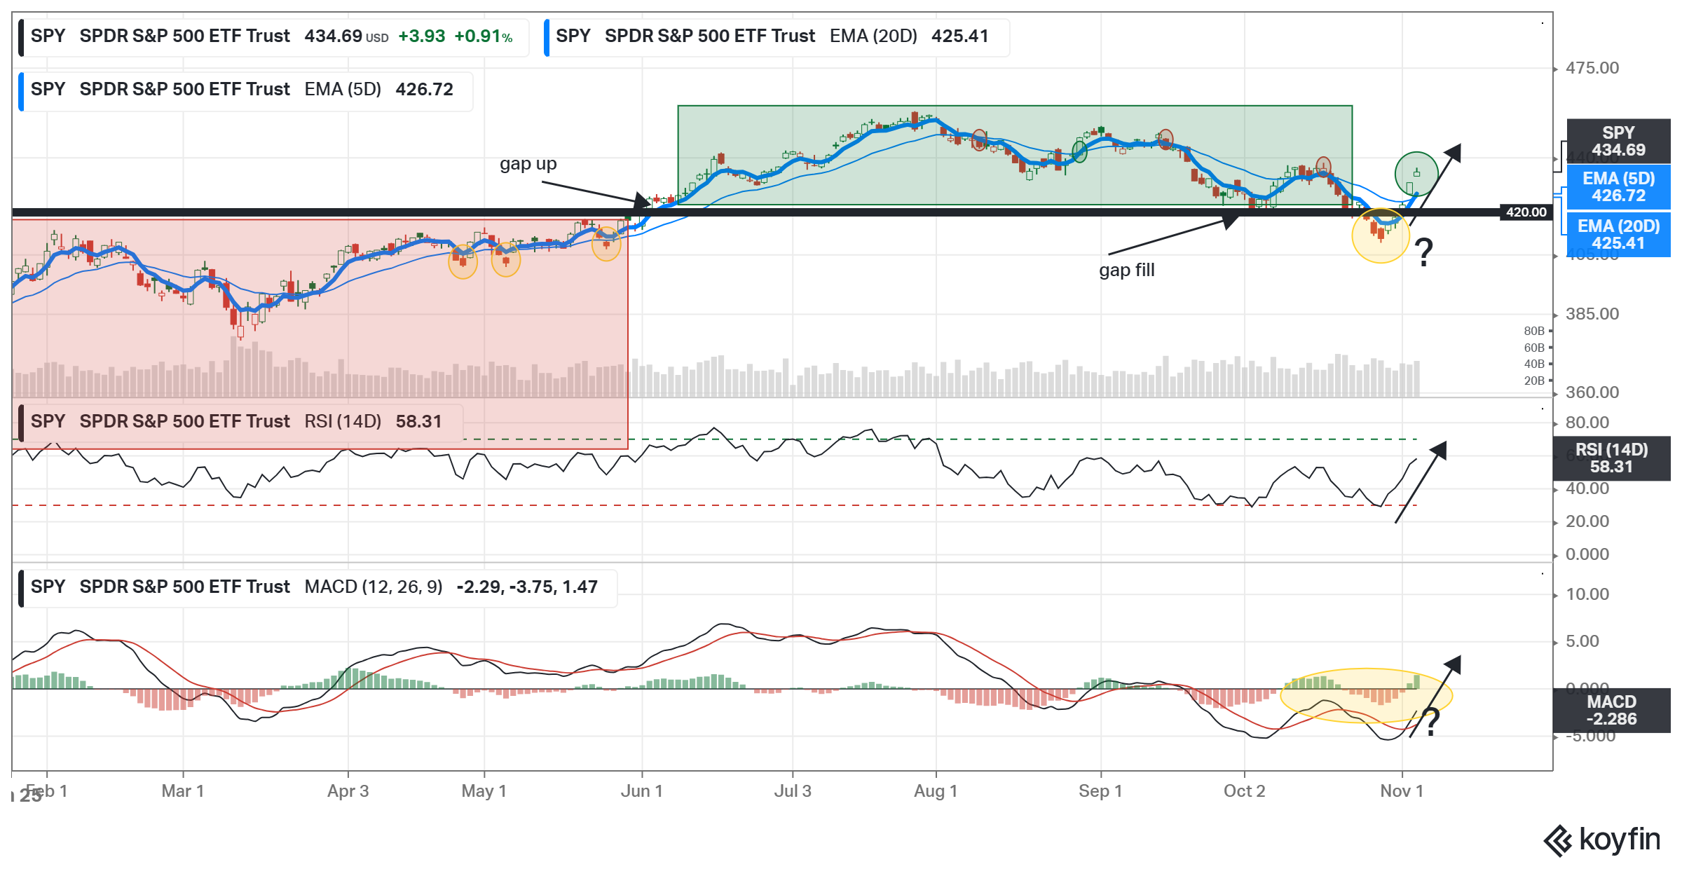Click the question mark below the 420 line
The image size is (1682, 869).
click(1423, 252)
